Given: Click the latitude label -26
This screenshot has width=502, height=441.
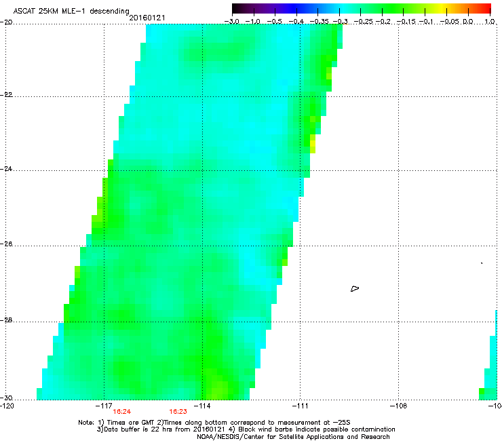Looking at the screenshot, I should pos(6,244).
